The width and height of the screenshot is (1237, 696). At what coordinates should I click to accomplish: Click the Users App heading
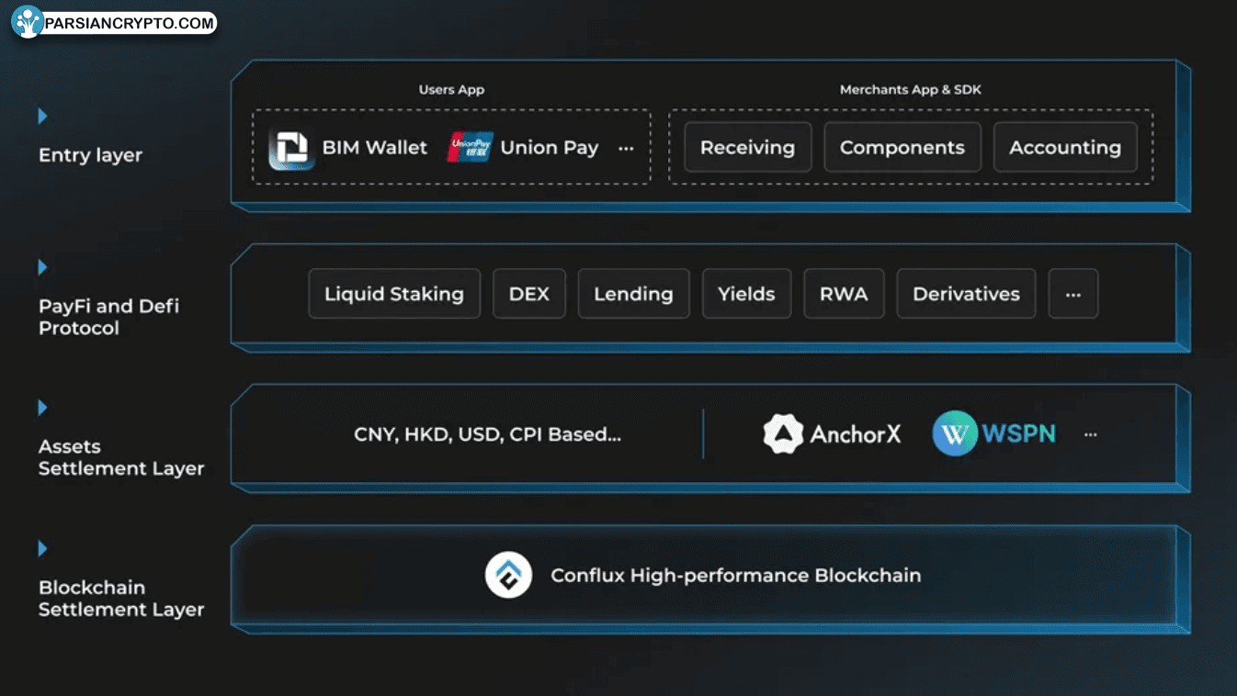pyautogui.click(x=451, y=90)
